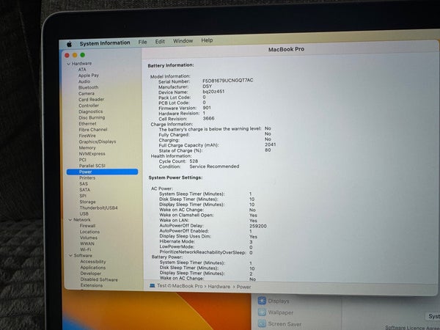This screenshot has width=440, height=330.
Task: Select FireWire in the sidebar
Action: 87,136
